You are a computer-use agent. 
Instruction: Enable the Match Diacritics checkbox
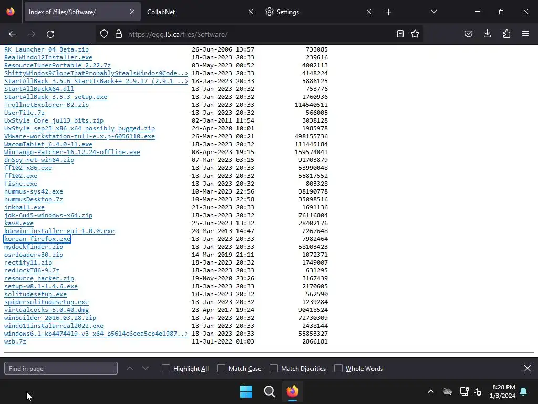[x=274, y=368]
